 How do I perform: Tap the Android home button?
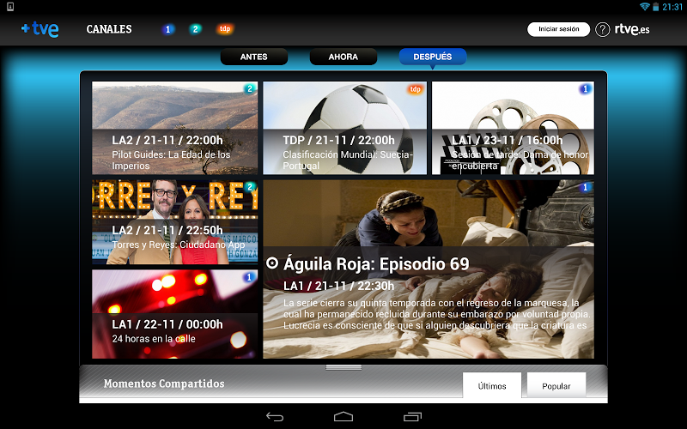[x=343, y=417]
